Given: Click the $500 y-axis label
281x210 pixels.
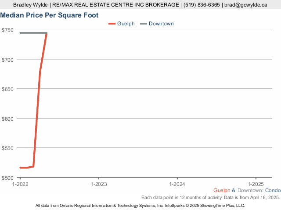Looking at the screenshot, I should pos(7,178).
